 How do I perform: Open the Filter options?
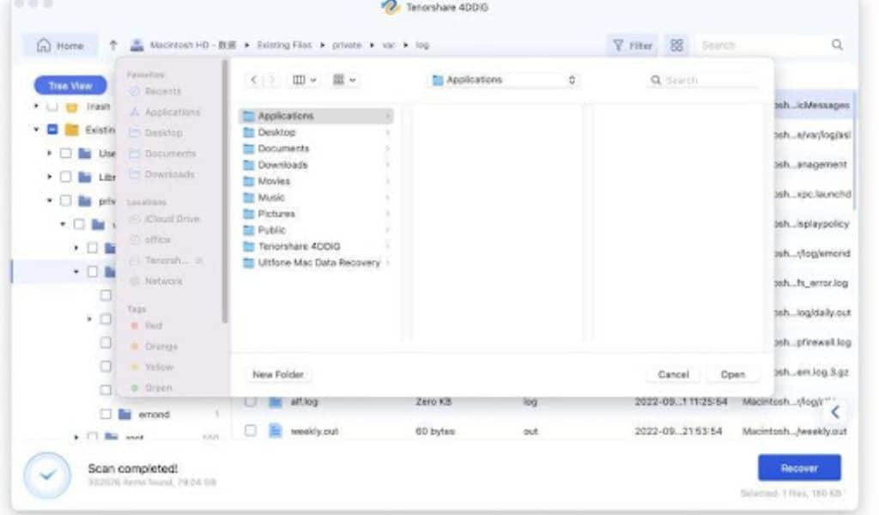[633, 45]
